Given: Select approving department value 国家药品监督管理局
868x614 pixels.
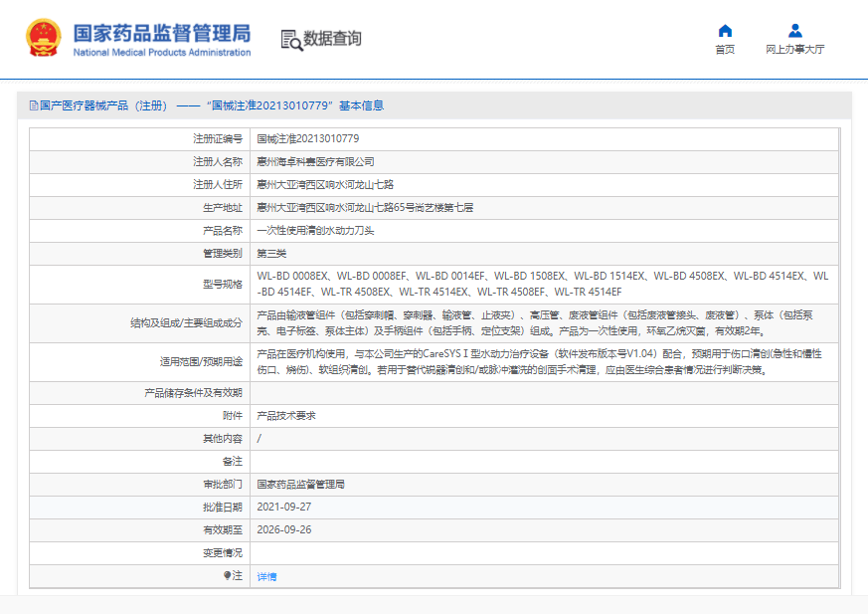Looking at the screenshot, I should click(300, 485).
